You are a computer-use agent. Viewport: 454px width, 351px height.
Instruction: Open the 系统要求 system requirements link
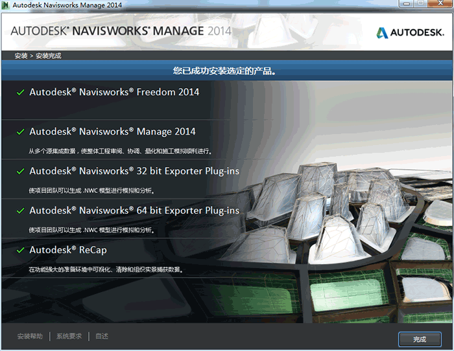coord(69,336)
